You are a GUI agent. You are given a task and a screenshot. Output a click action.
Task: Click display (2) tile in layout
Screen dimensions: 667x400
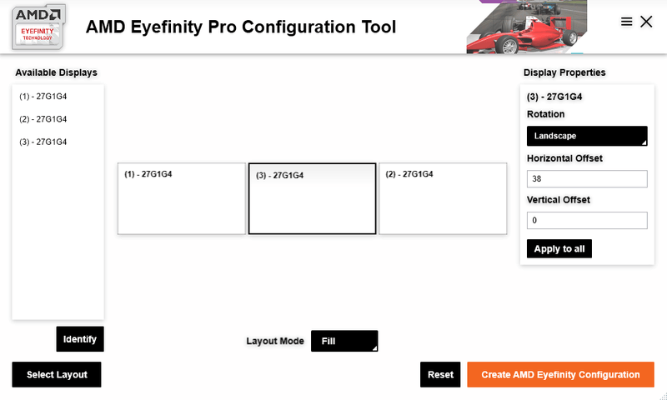[443, 198]
